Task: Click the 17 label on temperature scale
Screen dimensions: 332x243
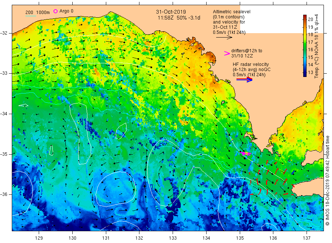Action: click(310, 42)
